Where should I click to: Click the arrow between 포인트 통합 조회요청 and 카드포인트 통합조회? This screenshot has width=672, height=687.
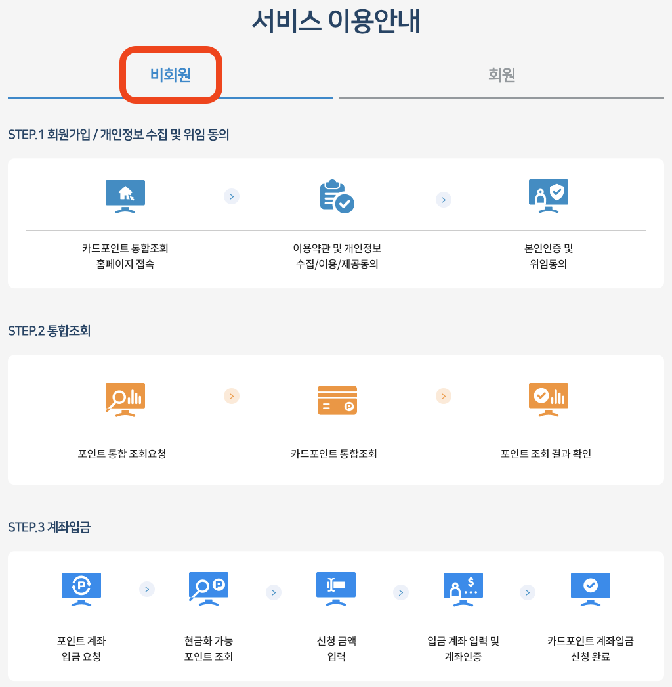tap(231, 396)
